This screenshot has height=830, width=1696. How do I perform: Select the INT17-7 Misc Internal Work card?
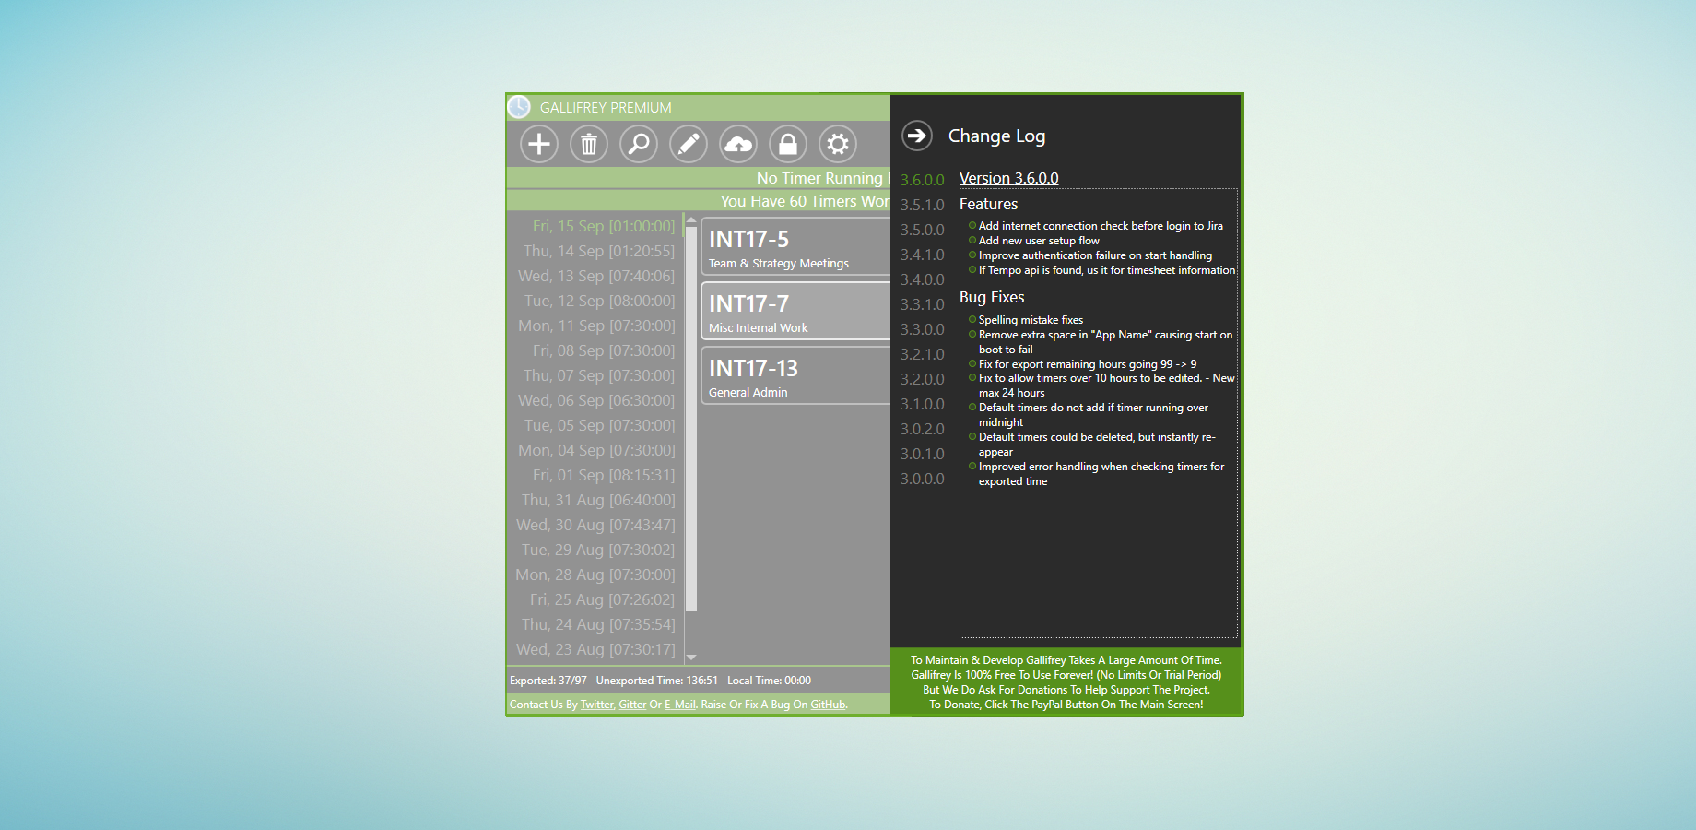click(x=795, y=311)
